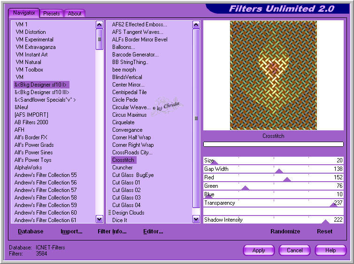Click the category list scrollbar thumb
The image size is (354, 264).
[x=100, y=40]
